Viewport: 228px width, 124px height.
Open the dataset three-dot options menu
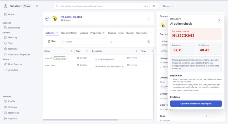click(x=149, y=18)
